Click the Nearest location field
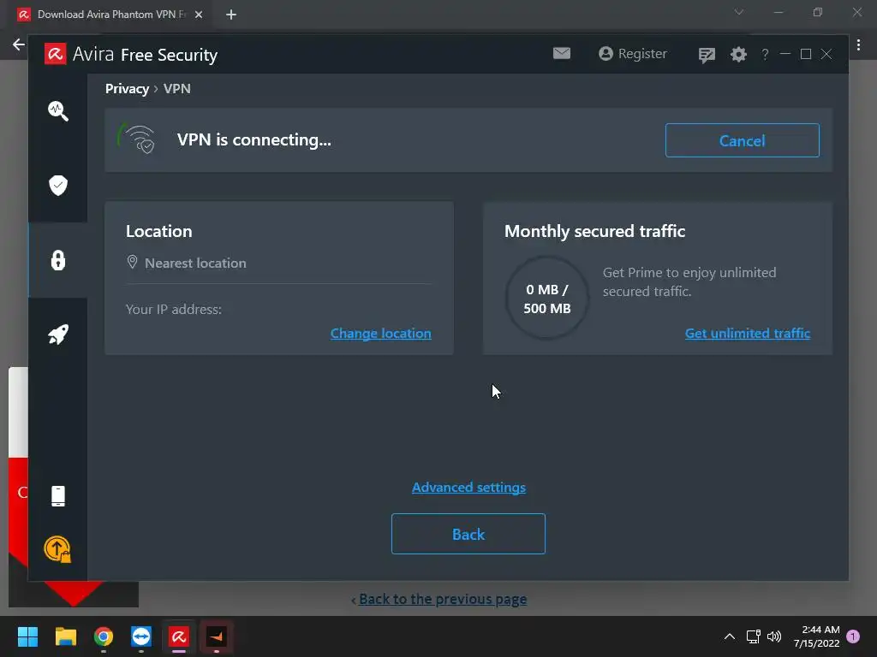Image resolution: width=877 pixels, height=657 pixels. pos(278,263)
